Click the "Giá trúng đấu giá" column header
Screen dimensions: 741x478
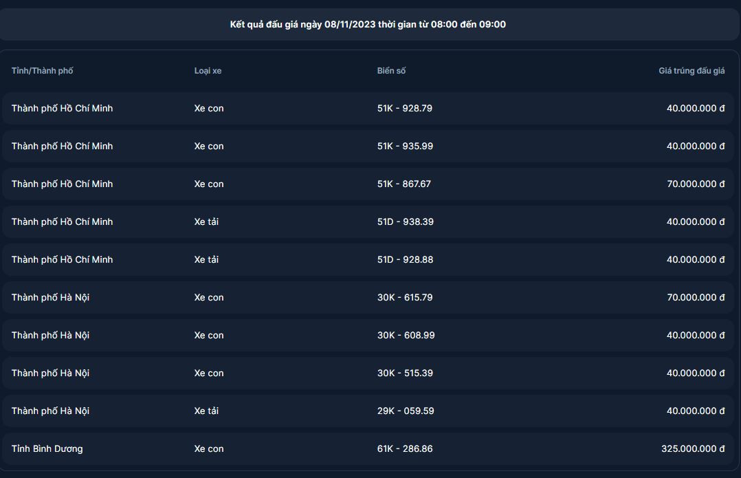pos(692,71)
